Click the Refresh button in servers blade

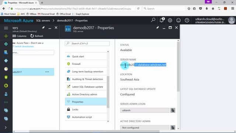coord(37,36)
